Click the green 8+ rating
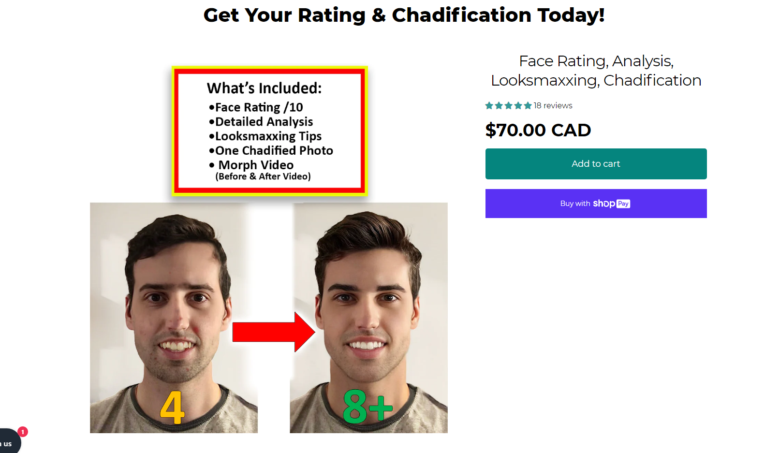 (x=367, y=407)
